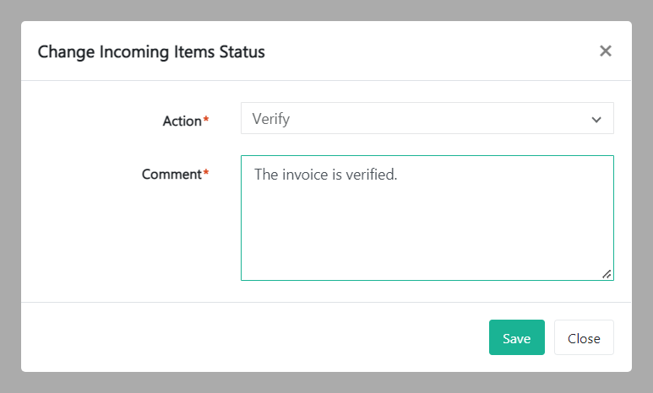Click the Verify value in the Action select

click(x=271, y=119)
